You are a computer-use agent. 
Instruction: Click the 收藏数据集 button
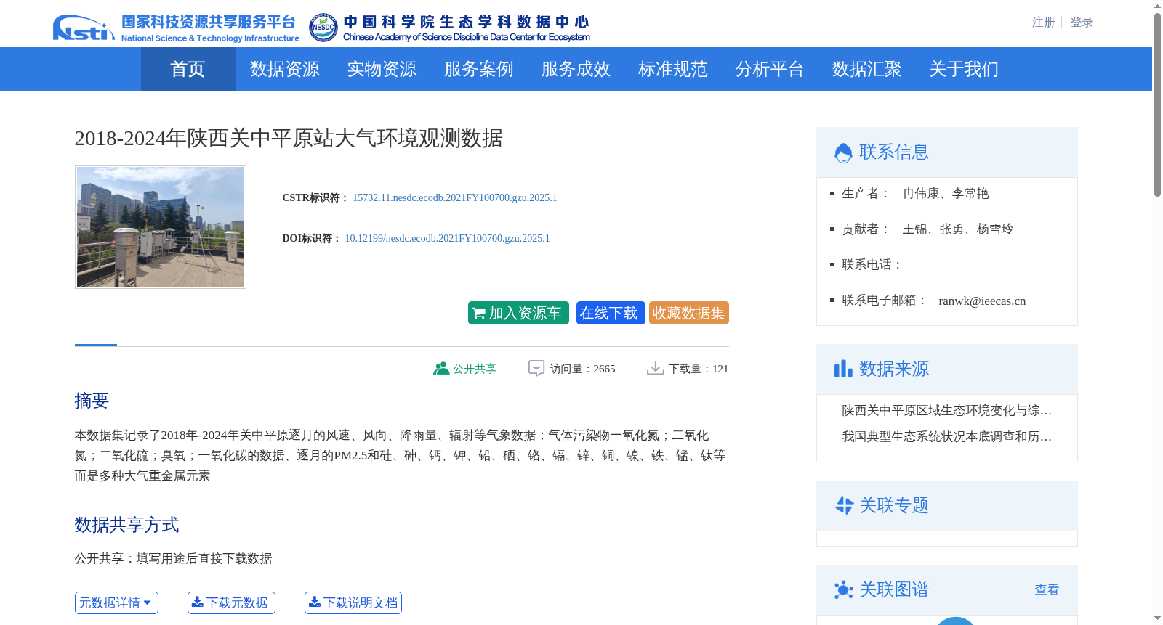689,313
